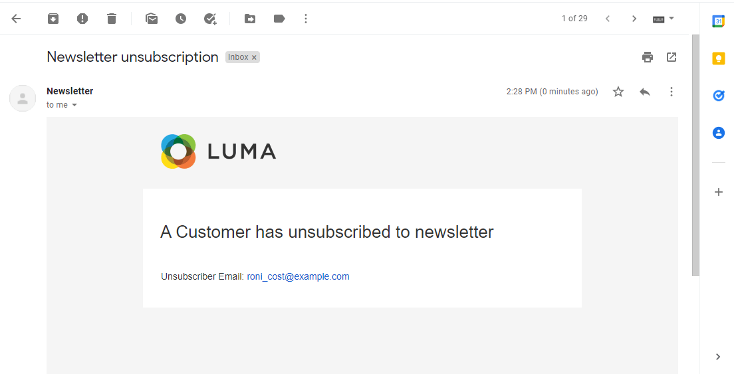Open the toolbar's More options menu

306,19
